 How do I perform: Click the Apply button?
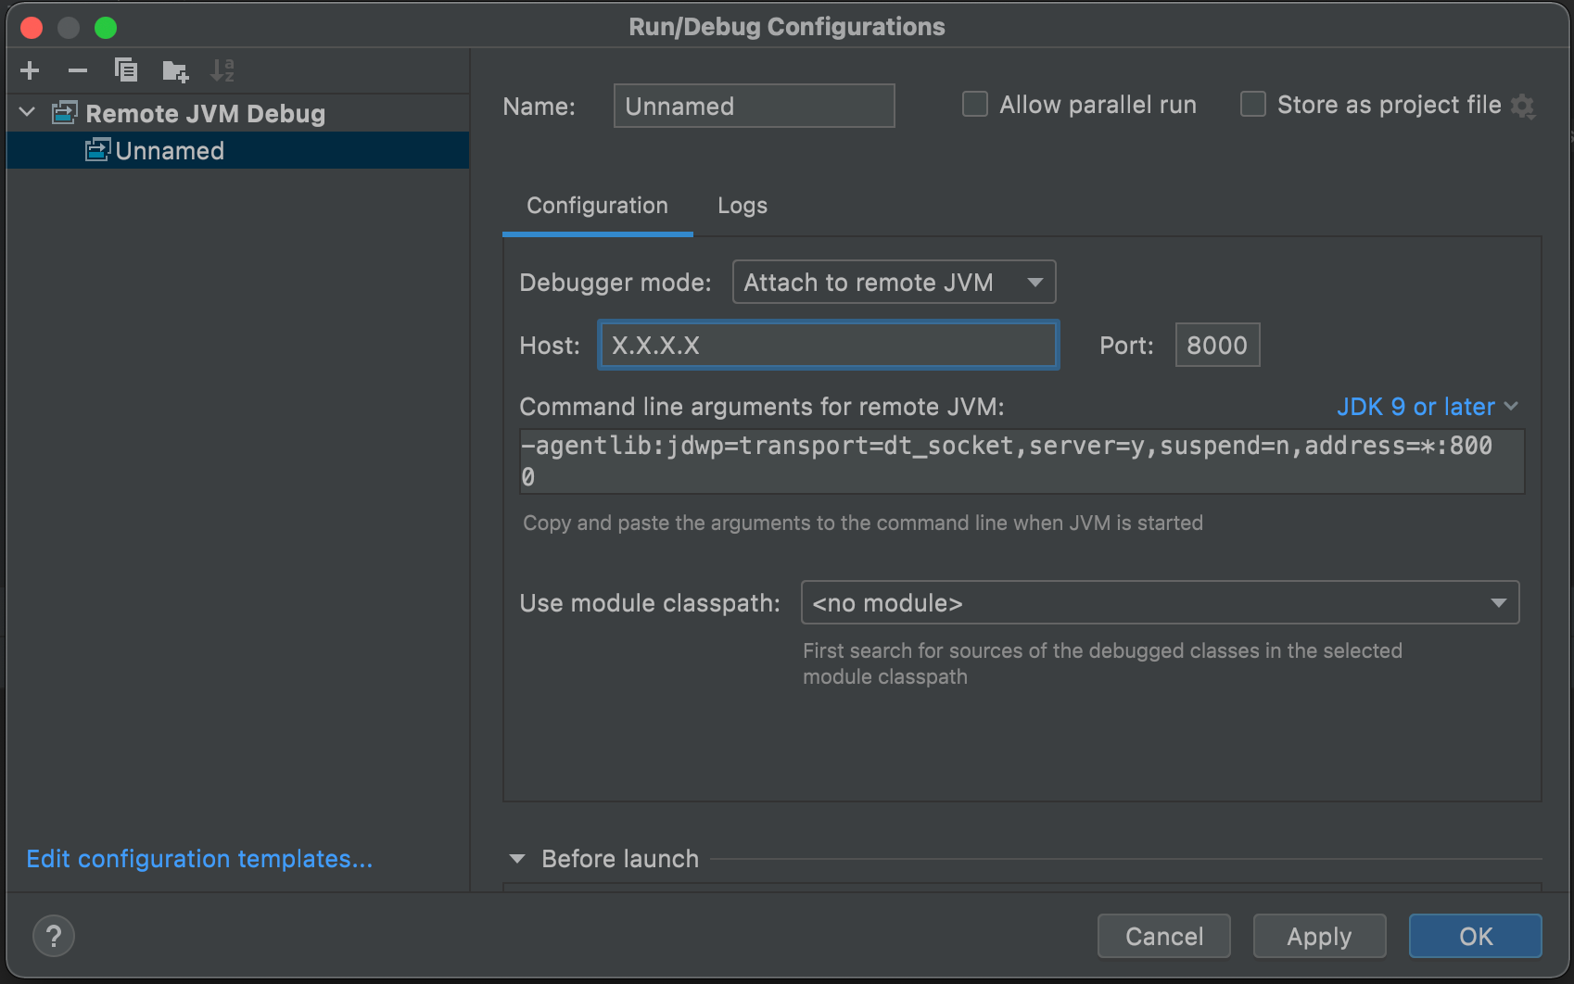1319,936
